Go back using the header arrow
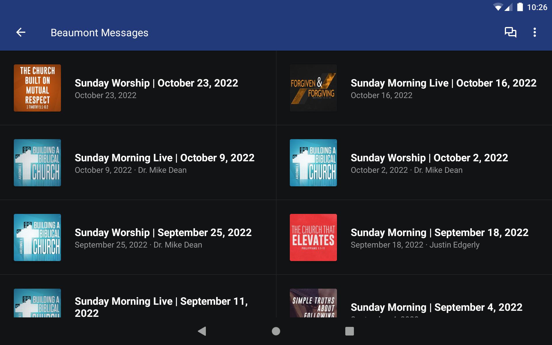 click(x=21, y=32)
